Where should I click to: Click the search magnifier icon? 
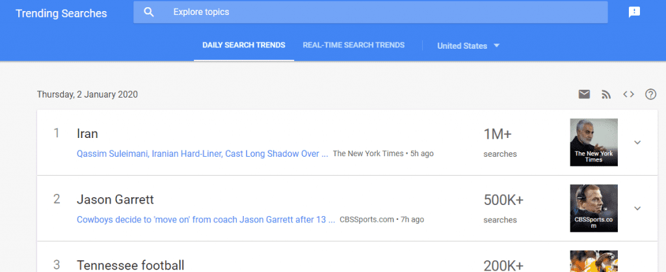coord(149,12)
